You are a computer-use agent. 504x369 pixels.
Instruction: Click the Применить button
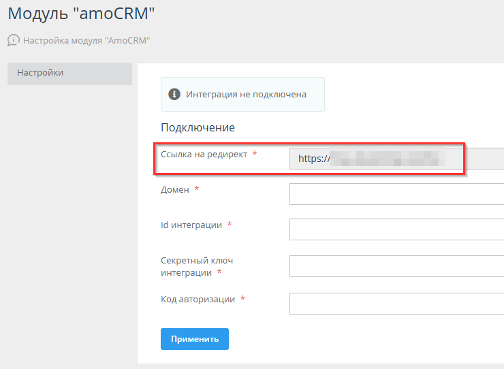coord(195,339)
